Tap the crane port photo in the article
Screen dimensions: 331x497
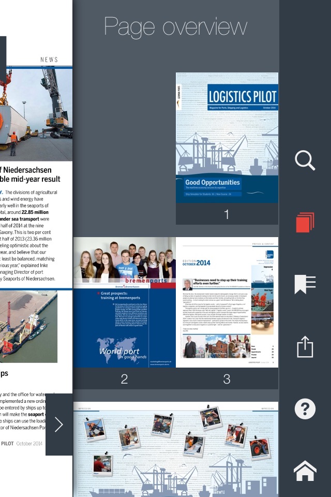pos(36,115)
